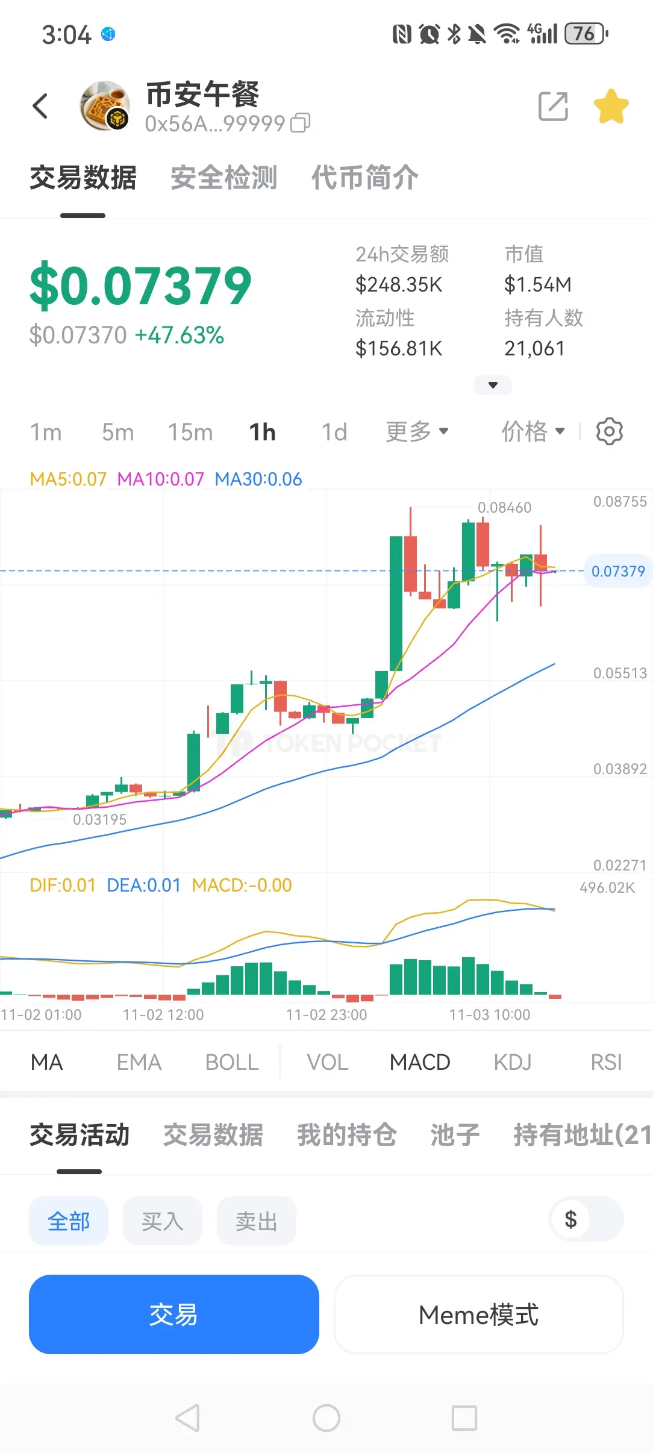Open Meme模式 button
The image size is (653, 1453).
(x=479, y=1314)
